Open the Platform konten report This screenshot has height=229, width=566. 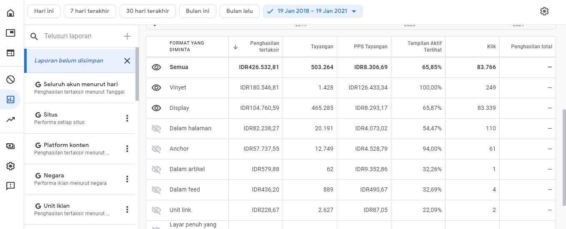click(80, 149)
